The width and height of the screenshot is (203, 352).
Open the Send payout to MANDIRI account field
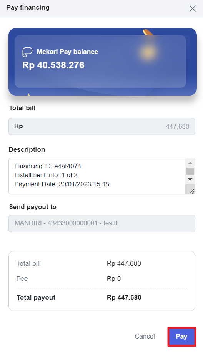coord(102,223)
